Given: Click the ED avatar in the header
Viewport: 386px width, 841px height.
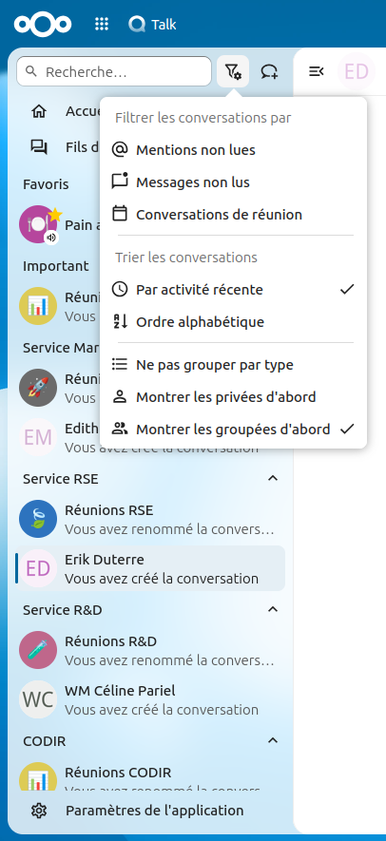Looking at the screenshot, I should 357,71.
